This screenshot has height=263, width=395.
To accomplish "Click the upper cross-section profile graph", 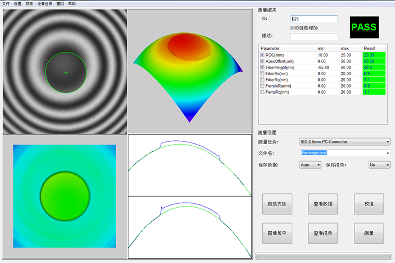I will coord(190,165).
